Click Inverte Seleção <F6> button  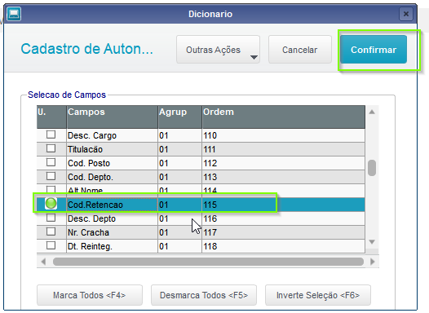318,295
